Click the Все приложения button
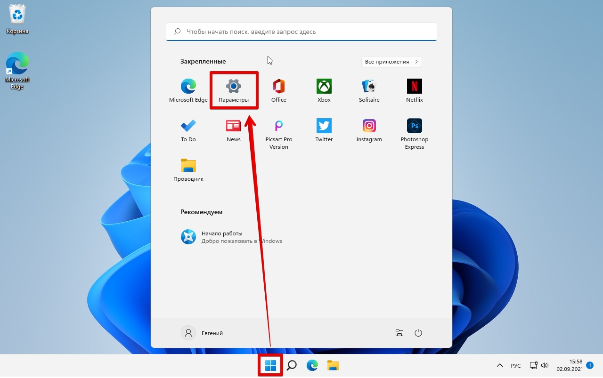The width and height of the screenshot is (603, 378). pyautogui.click(x=391, y=62)
